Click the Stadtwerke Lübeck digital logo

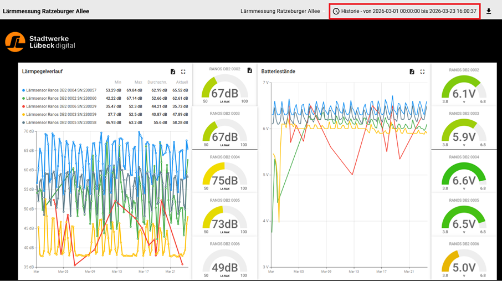coord(40,42)
